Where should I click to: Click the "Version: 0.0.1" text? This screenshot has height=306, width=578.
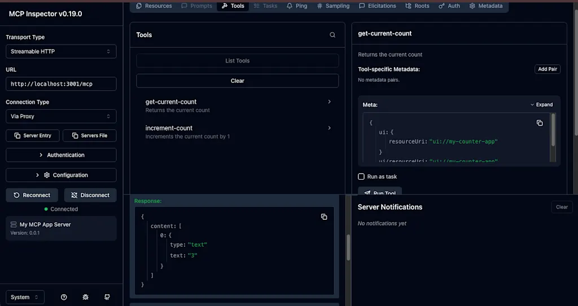25,233
